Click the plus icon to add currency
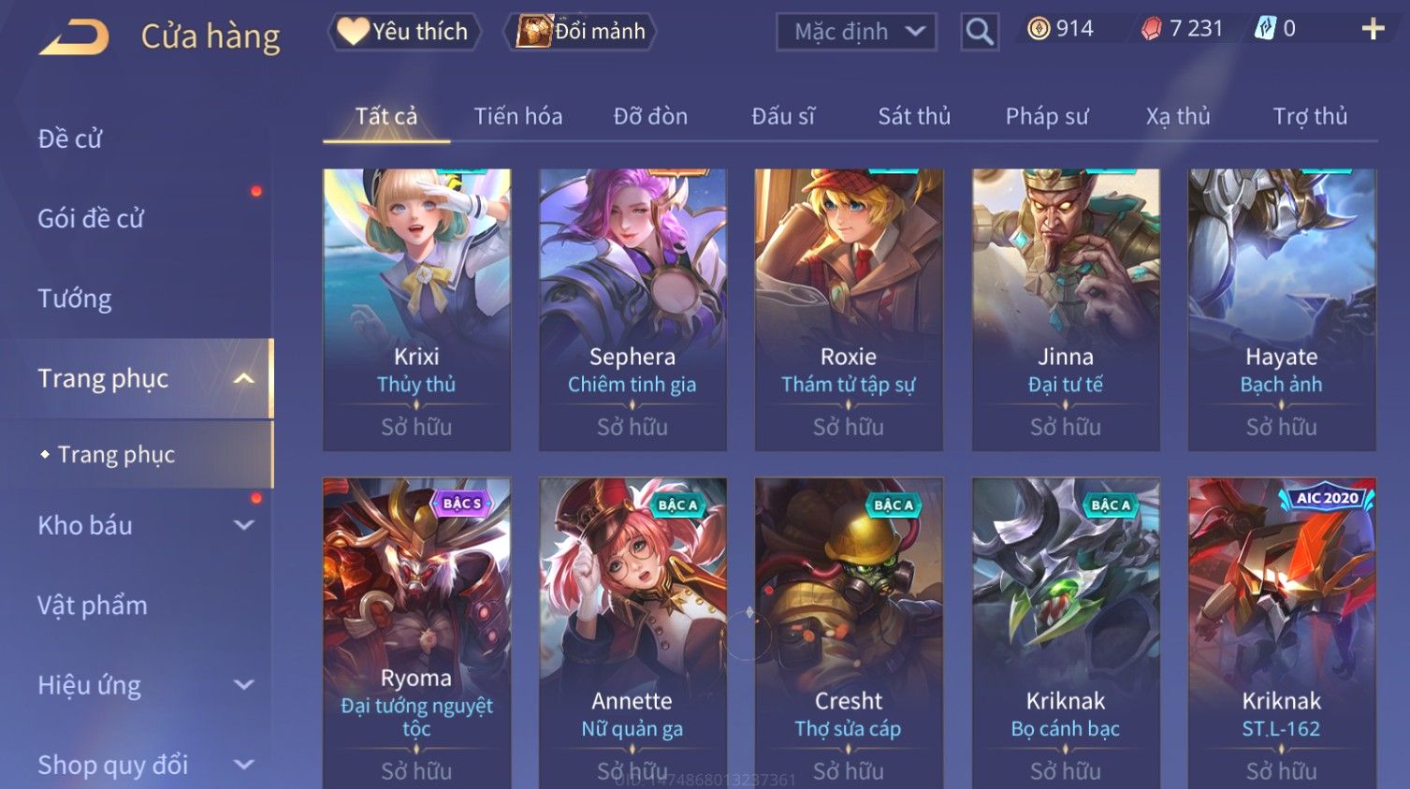Viewport: 1410px width, 789px height. coord(1373,29)
